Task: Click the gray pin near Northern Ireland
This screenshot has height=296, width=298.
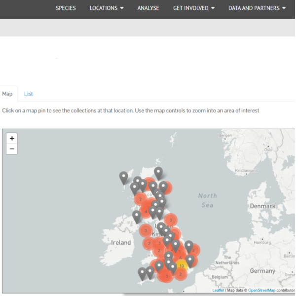Action: pyautogui.click(x=137, y=216)
